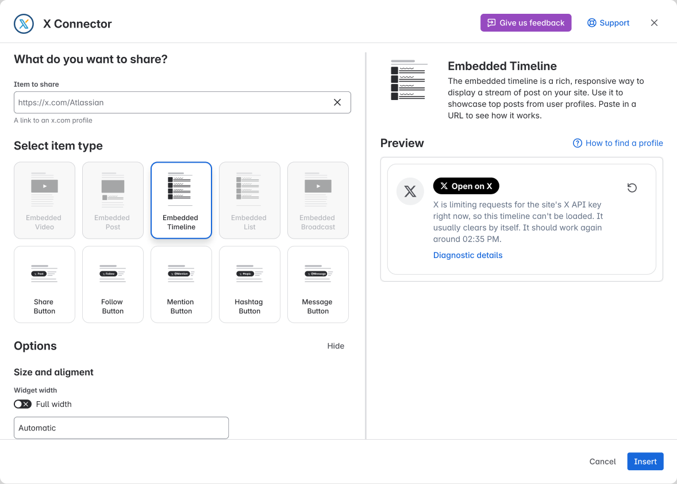Toggle the Full width switch
The height and width of the screenshot is (484, 677).
[22, 404]
